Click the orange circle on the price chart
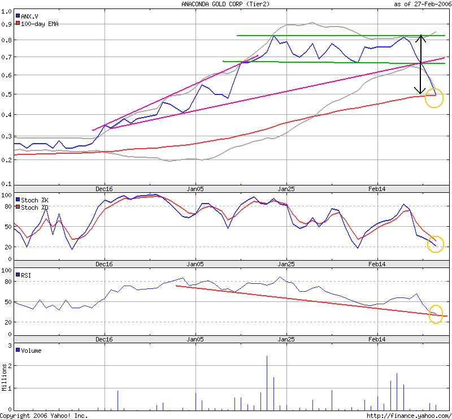Image resolution: width=452 pixels, height=419 pixels. (x=433, y=97)
